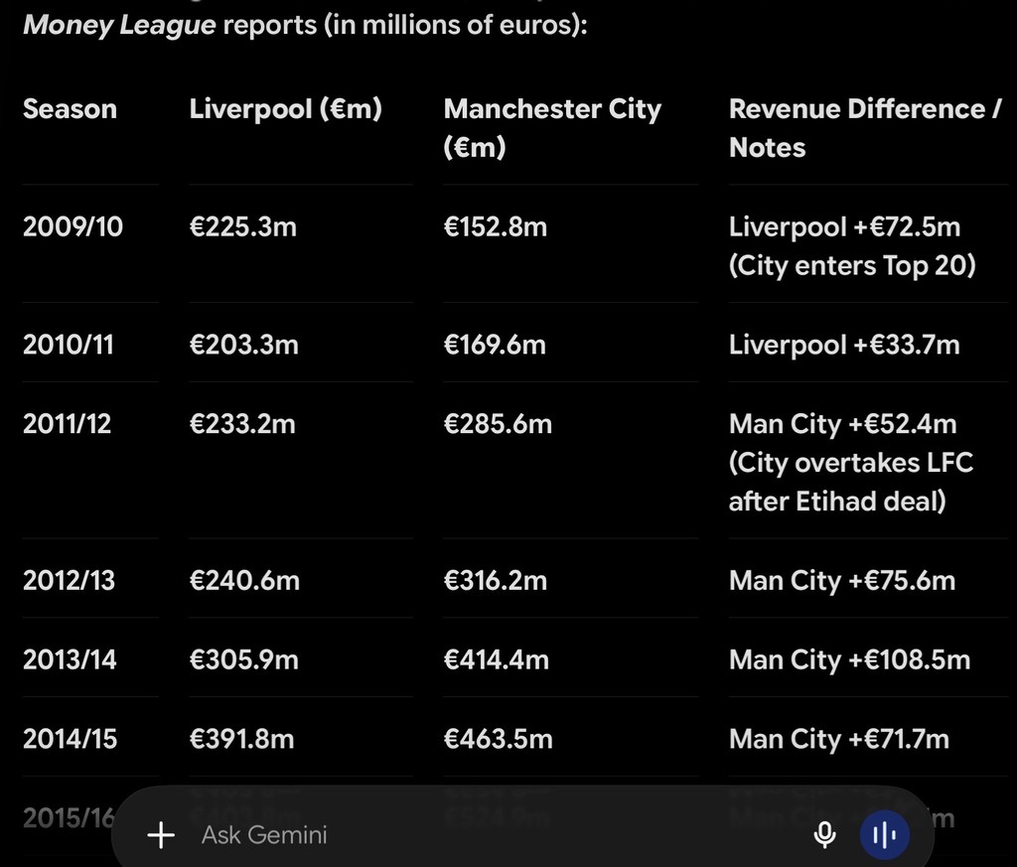
Task: Select the 2010/11 season cell
Action: (x=69, y=345)
